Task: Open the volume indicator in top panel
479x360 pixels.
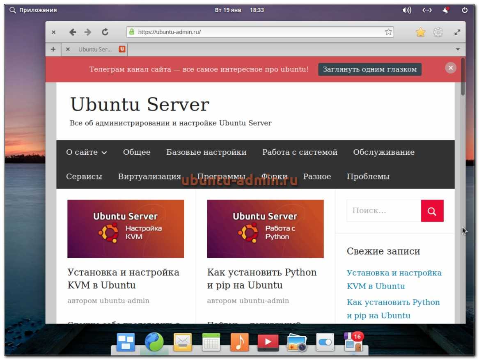Action: [406, 10]
